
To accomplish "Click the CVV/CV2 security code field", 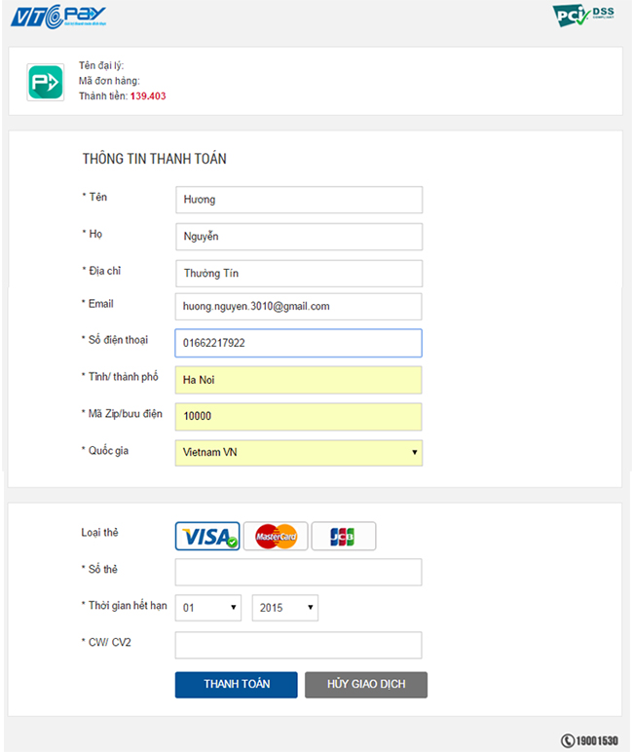I will point(299,645).
